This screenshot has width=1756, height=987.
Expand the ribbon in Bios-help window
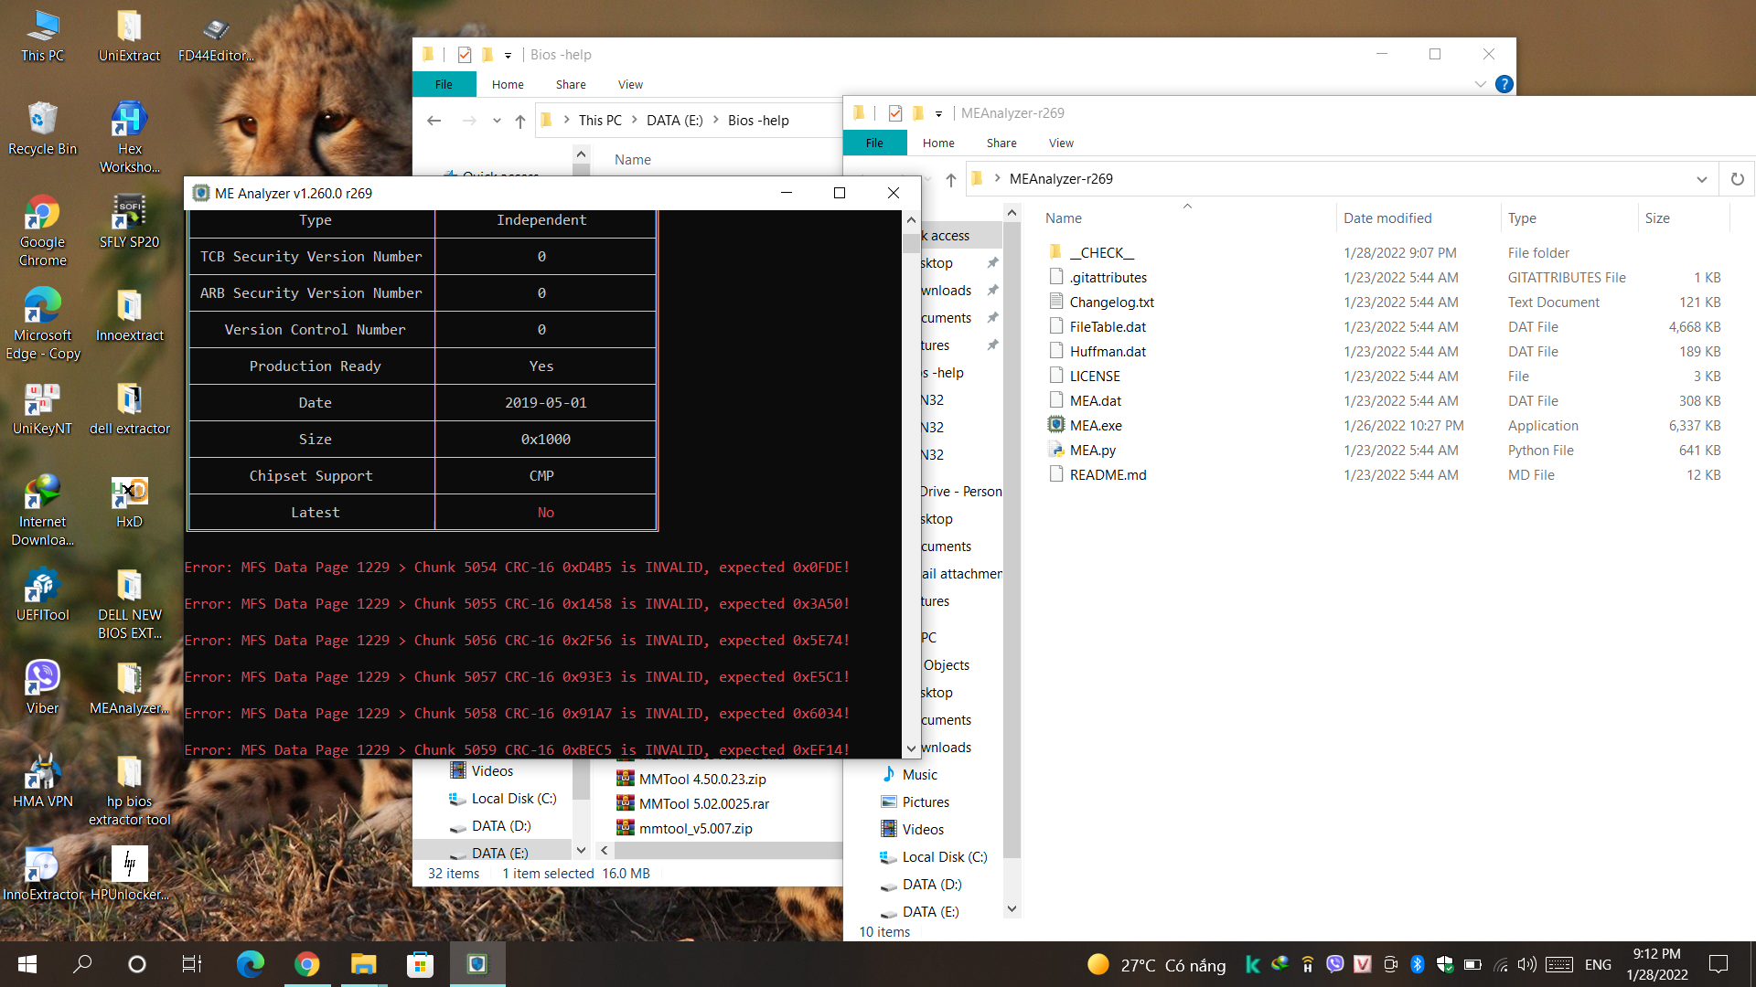pyautogui.click(x=1480, y=84)
